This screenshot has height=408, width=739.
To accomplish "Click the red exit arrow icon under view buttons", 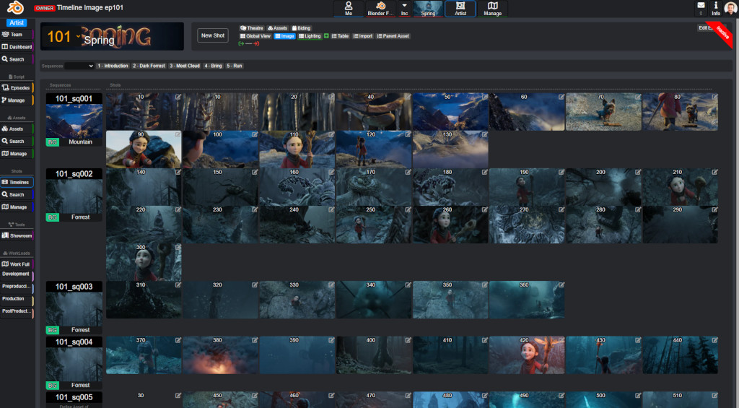I will [256, 43].
